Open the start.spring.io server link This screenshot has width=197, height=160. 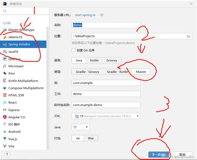click(x=85, y=15)
